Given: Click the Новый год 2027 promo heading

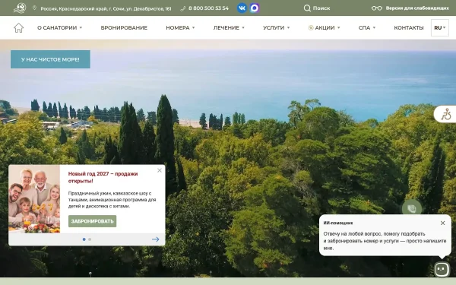Looking at the screenshot, I should (103, 177).
